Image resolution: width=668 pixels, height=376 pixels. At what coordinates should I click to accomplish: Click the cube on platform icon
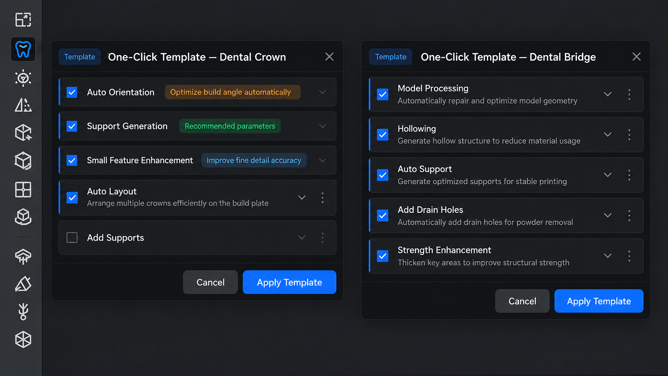pyautogui.click(x=23, y=217)
